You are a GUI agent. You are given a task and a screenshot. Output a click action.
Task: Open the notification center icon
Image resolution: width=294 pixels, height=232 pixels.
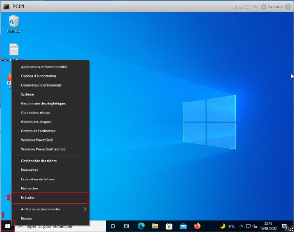(x=284, y=226)
